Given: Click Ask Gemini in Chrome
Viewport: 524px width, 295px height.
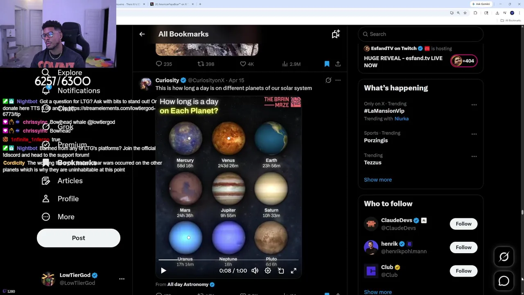Looking at the screenshot, I should coord(481,4).
